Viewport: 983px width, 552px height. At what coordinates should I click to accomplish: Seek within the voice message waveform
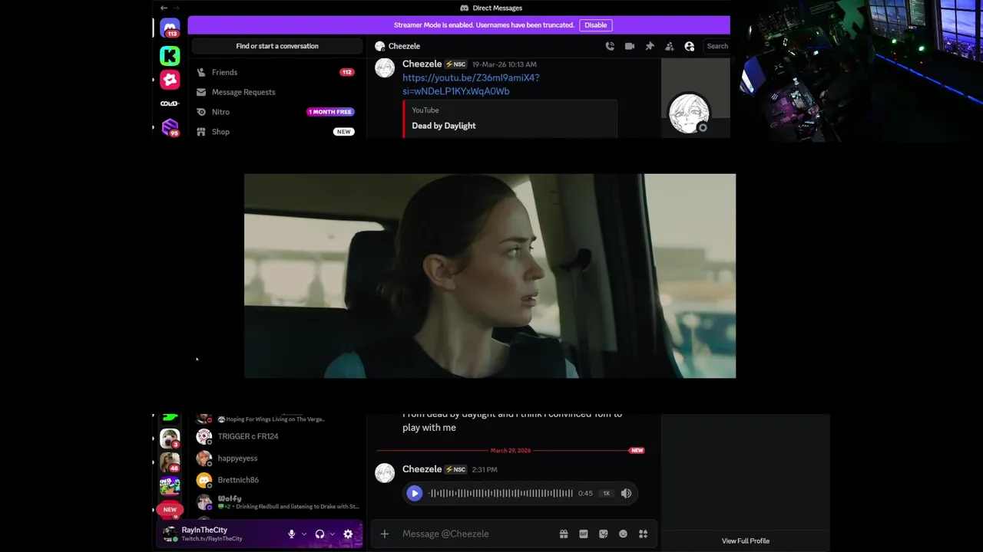coord(501,494)
